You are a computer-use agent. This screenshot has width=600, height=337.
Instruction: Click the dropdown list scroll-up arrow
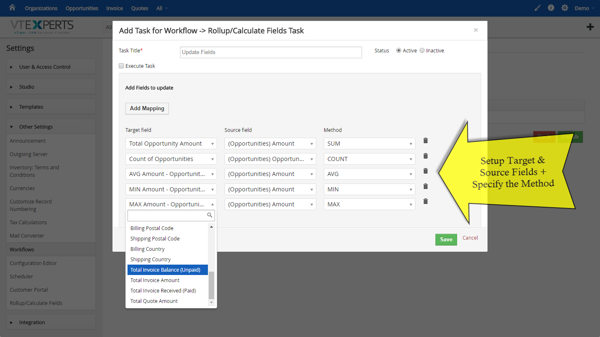tap(211, 227)
